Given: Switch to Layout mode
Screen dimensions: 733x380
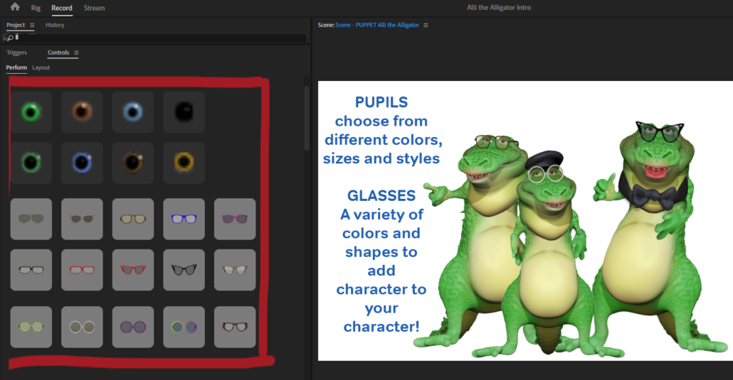Looking at the screenshot, I should (x=41, y=67).
